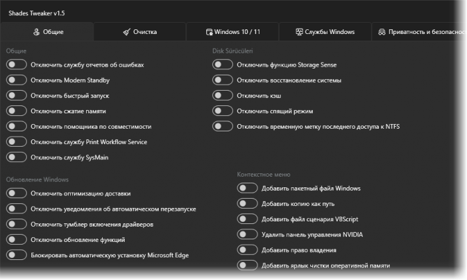Click the Службы Windows tab icon

[x=300, y=32]
